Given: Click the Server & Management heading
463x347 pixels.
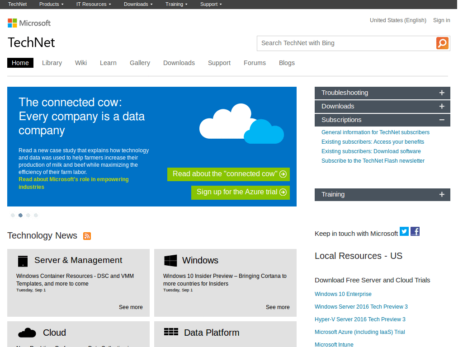Looking at the screenshot, I should point(78,260).
